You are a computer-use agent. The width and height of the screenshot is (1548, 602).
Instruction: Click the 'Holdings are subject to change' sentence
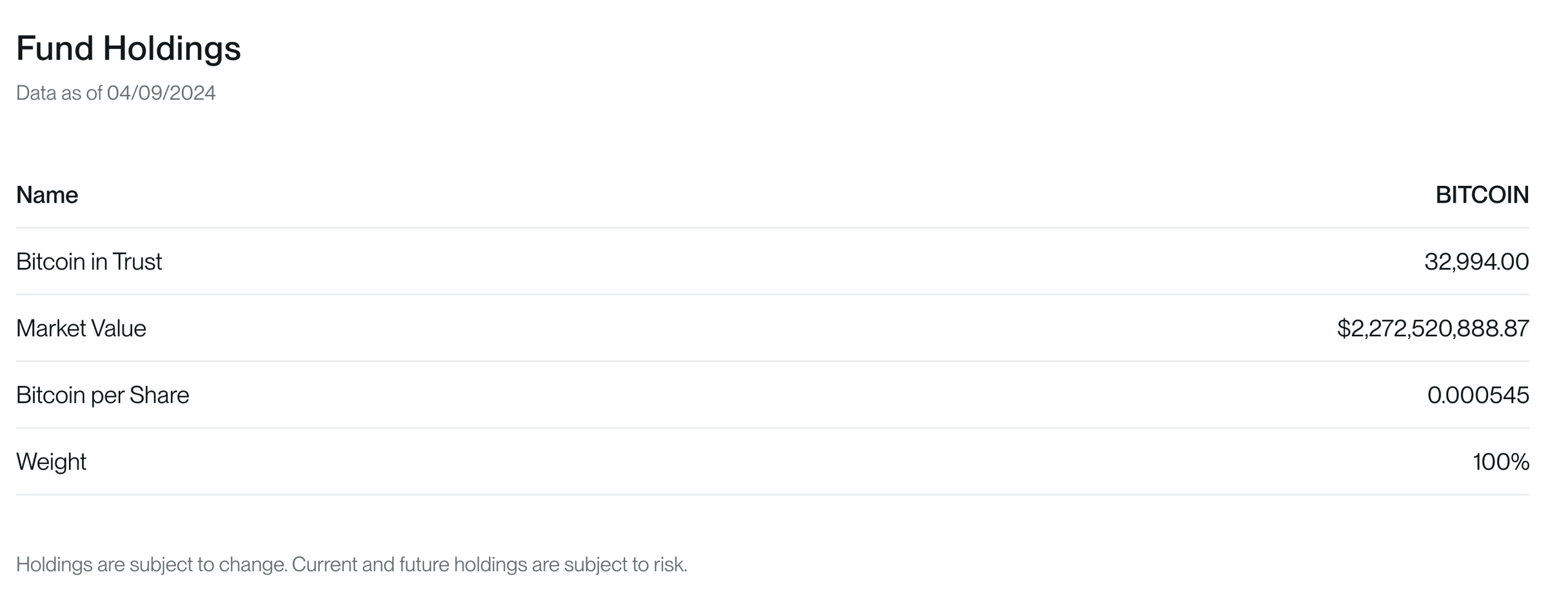pos(152,565)
